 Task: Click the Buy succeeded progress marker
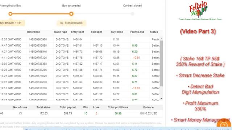(71, 14)
